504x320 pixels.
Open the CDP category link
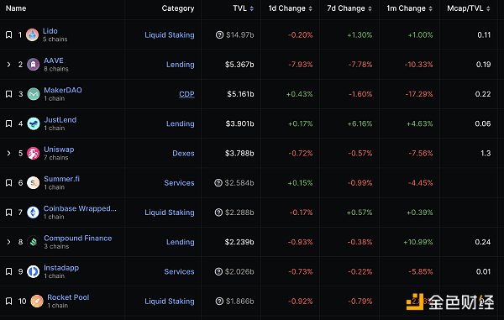tap(186, 94)
